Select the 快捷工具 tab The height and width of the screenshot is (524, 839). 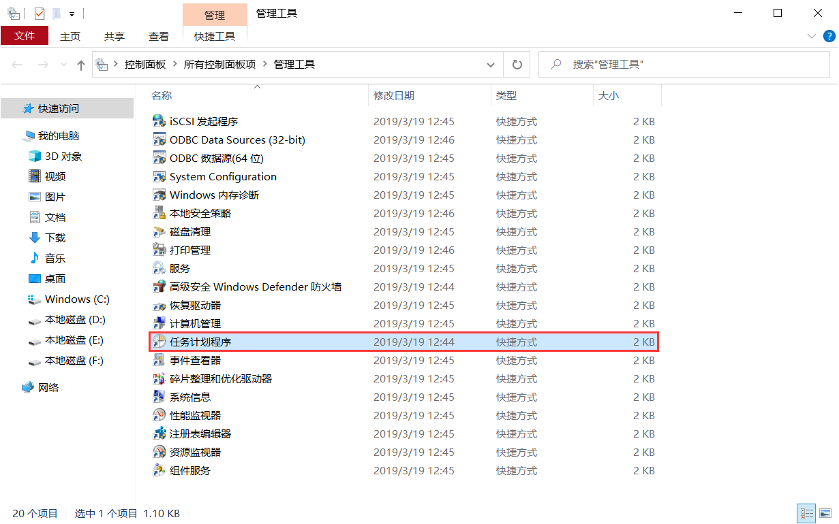tap(215, 36)
